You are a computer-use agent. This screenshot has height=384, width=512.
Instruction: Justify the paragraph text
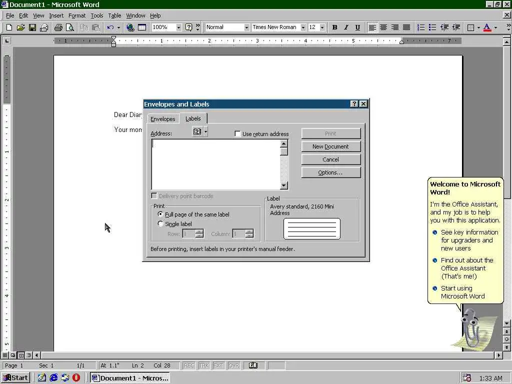406,27
